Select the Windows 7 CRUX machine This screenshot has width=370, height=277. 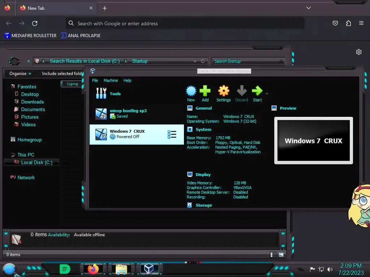pos(137,134)
